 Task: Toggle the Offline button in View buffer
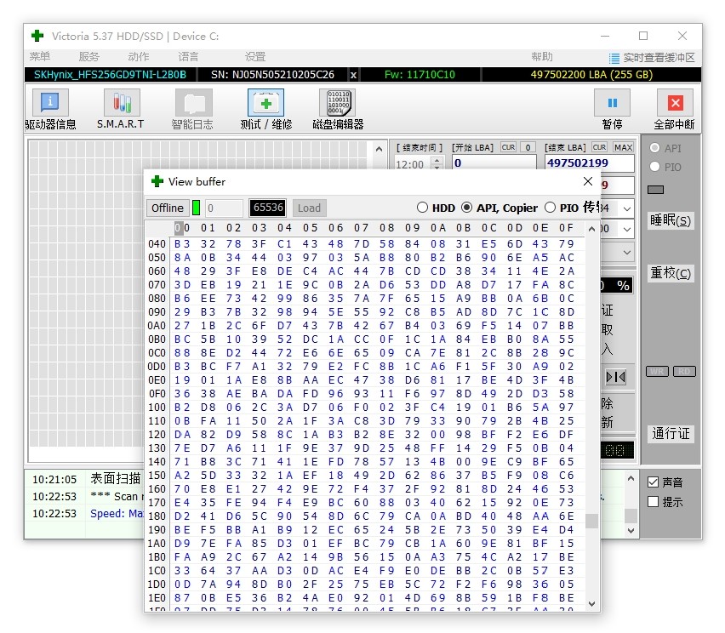[167, 208]
